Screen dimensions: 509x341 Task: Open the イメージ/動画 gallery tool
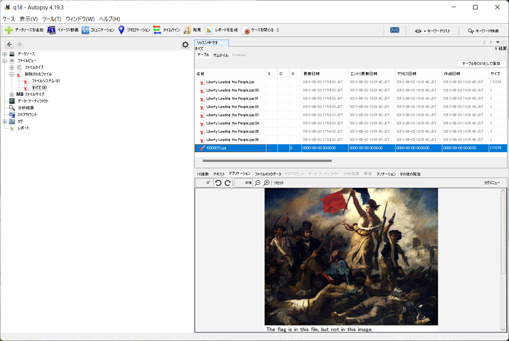tap(63, 30)
